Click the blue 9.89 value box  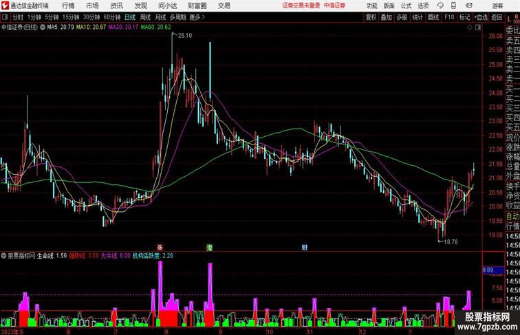tap(492, 270)
